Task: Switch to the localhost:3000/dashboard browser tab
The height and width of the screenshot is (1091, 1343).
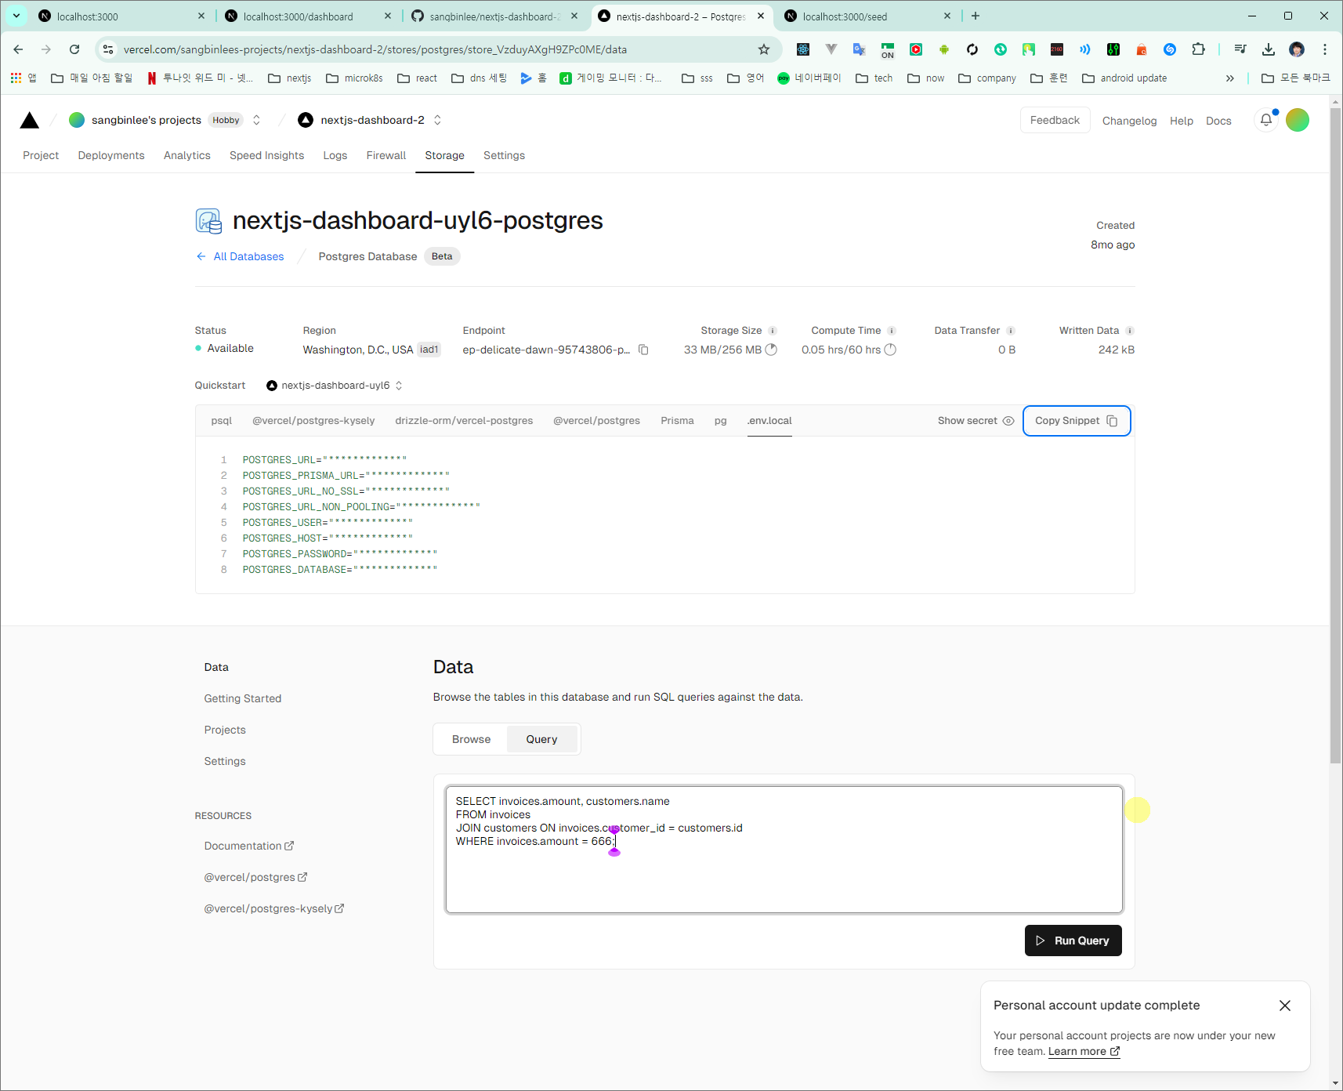Action: (x=307, y=16)
